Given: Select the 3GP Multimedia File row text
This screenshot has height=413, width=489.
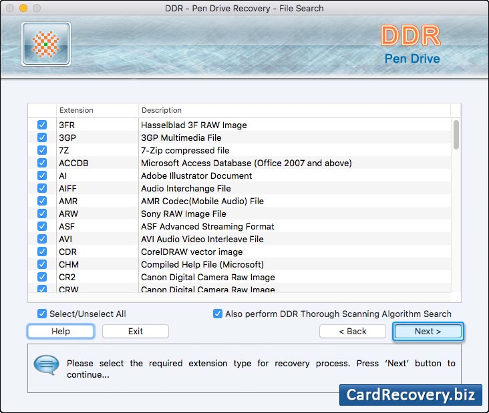Looking at the screenshot, I should 181,137.
